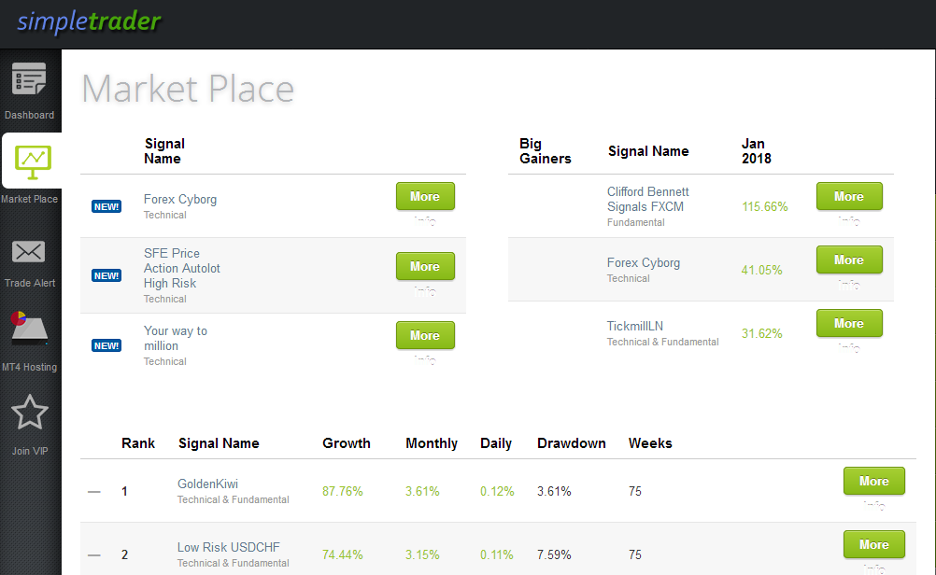936x575 pixels.
Task: Click the NEW! badge beside Your way to million
Action: click(106, 345)
